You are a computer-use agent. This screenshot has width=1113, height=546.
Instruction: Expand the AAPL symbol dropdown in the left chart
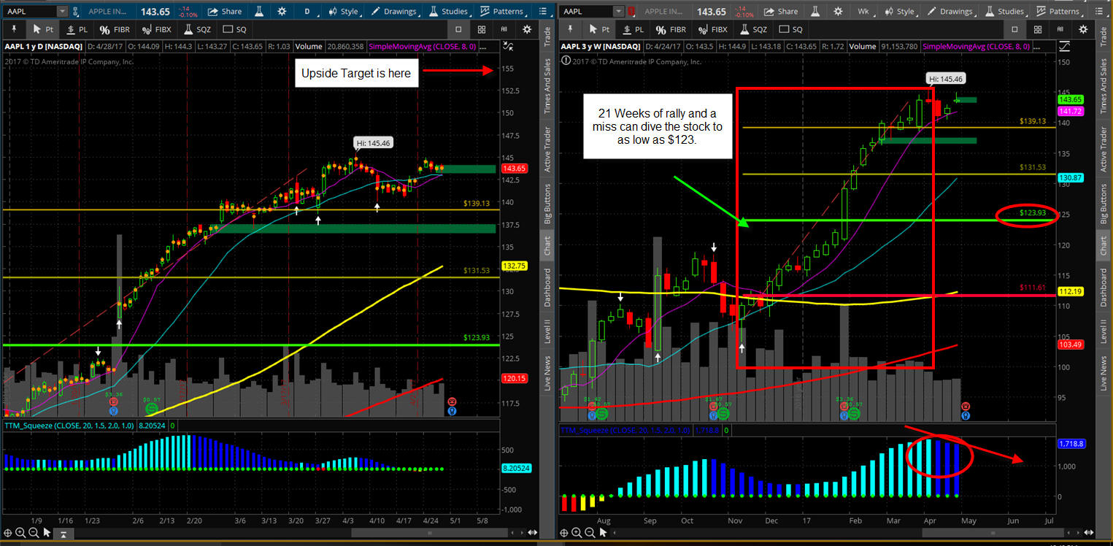[x=61, y=12]
